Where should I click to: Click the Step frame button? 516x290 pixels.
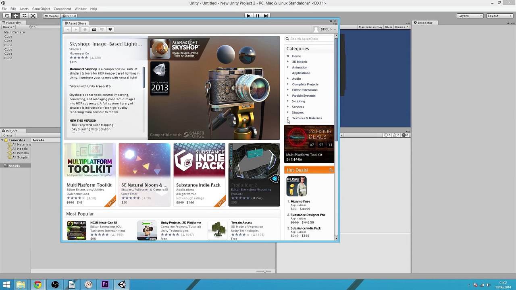click(266, 16)
